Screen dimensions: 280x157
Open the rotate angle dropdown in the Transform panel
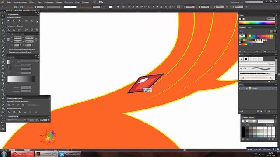pyautogui.click(x=21, y=45)
